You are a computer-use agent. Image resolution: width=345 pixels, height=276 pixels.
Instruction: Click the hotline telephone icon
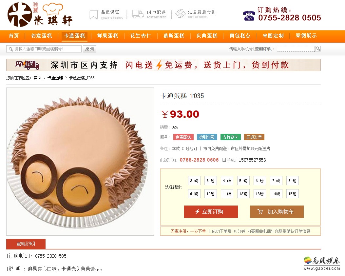coord(249,16)
